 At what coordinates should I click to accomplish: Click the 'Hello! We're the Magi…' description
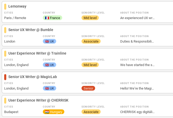(x=137, y=88)
